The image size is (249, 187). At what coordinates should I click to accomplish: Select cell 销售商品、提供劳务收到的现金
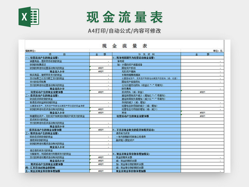coord(57,61)
